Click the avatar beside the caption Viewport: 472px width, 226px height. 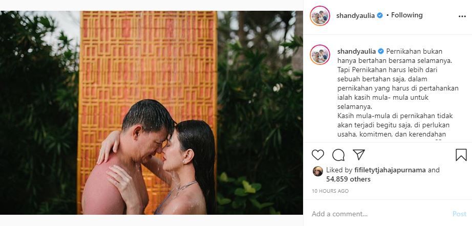320,55
